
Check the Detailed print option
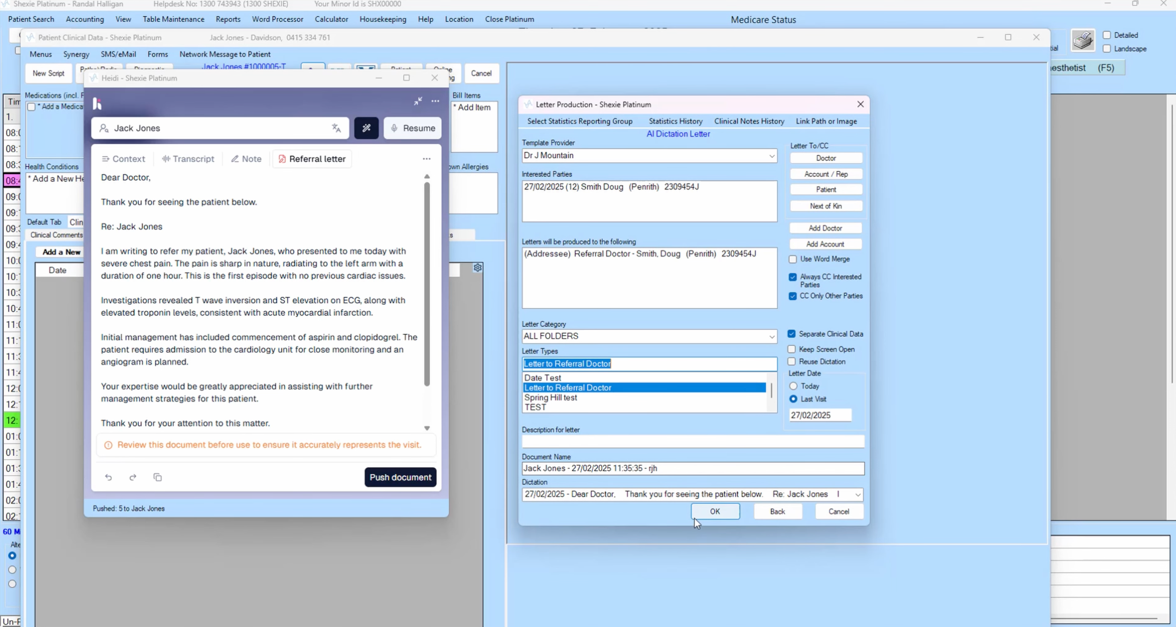(1106, 35)
